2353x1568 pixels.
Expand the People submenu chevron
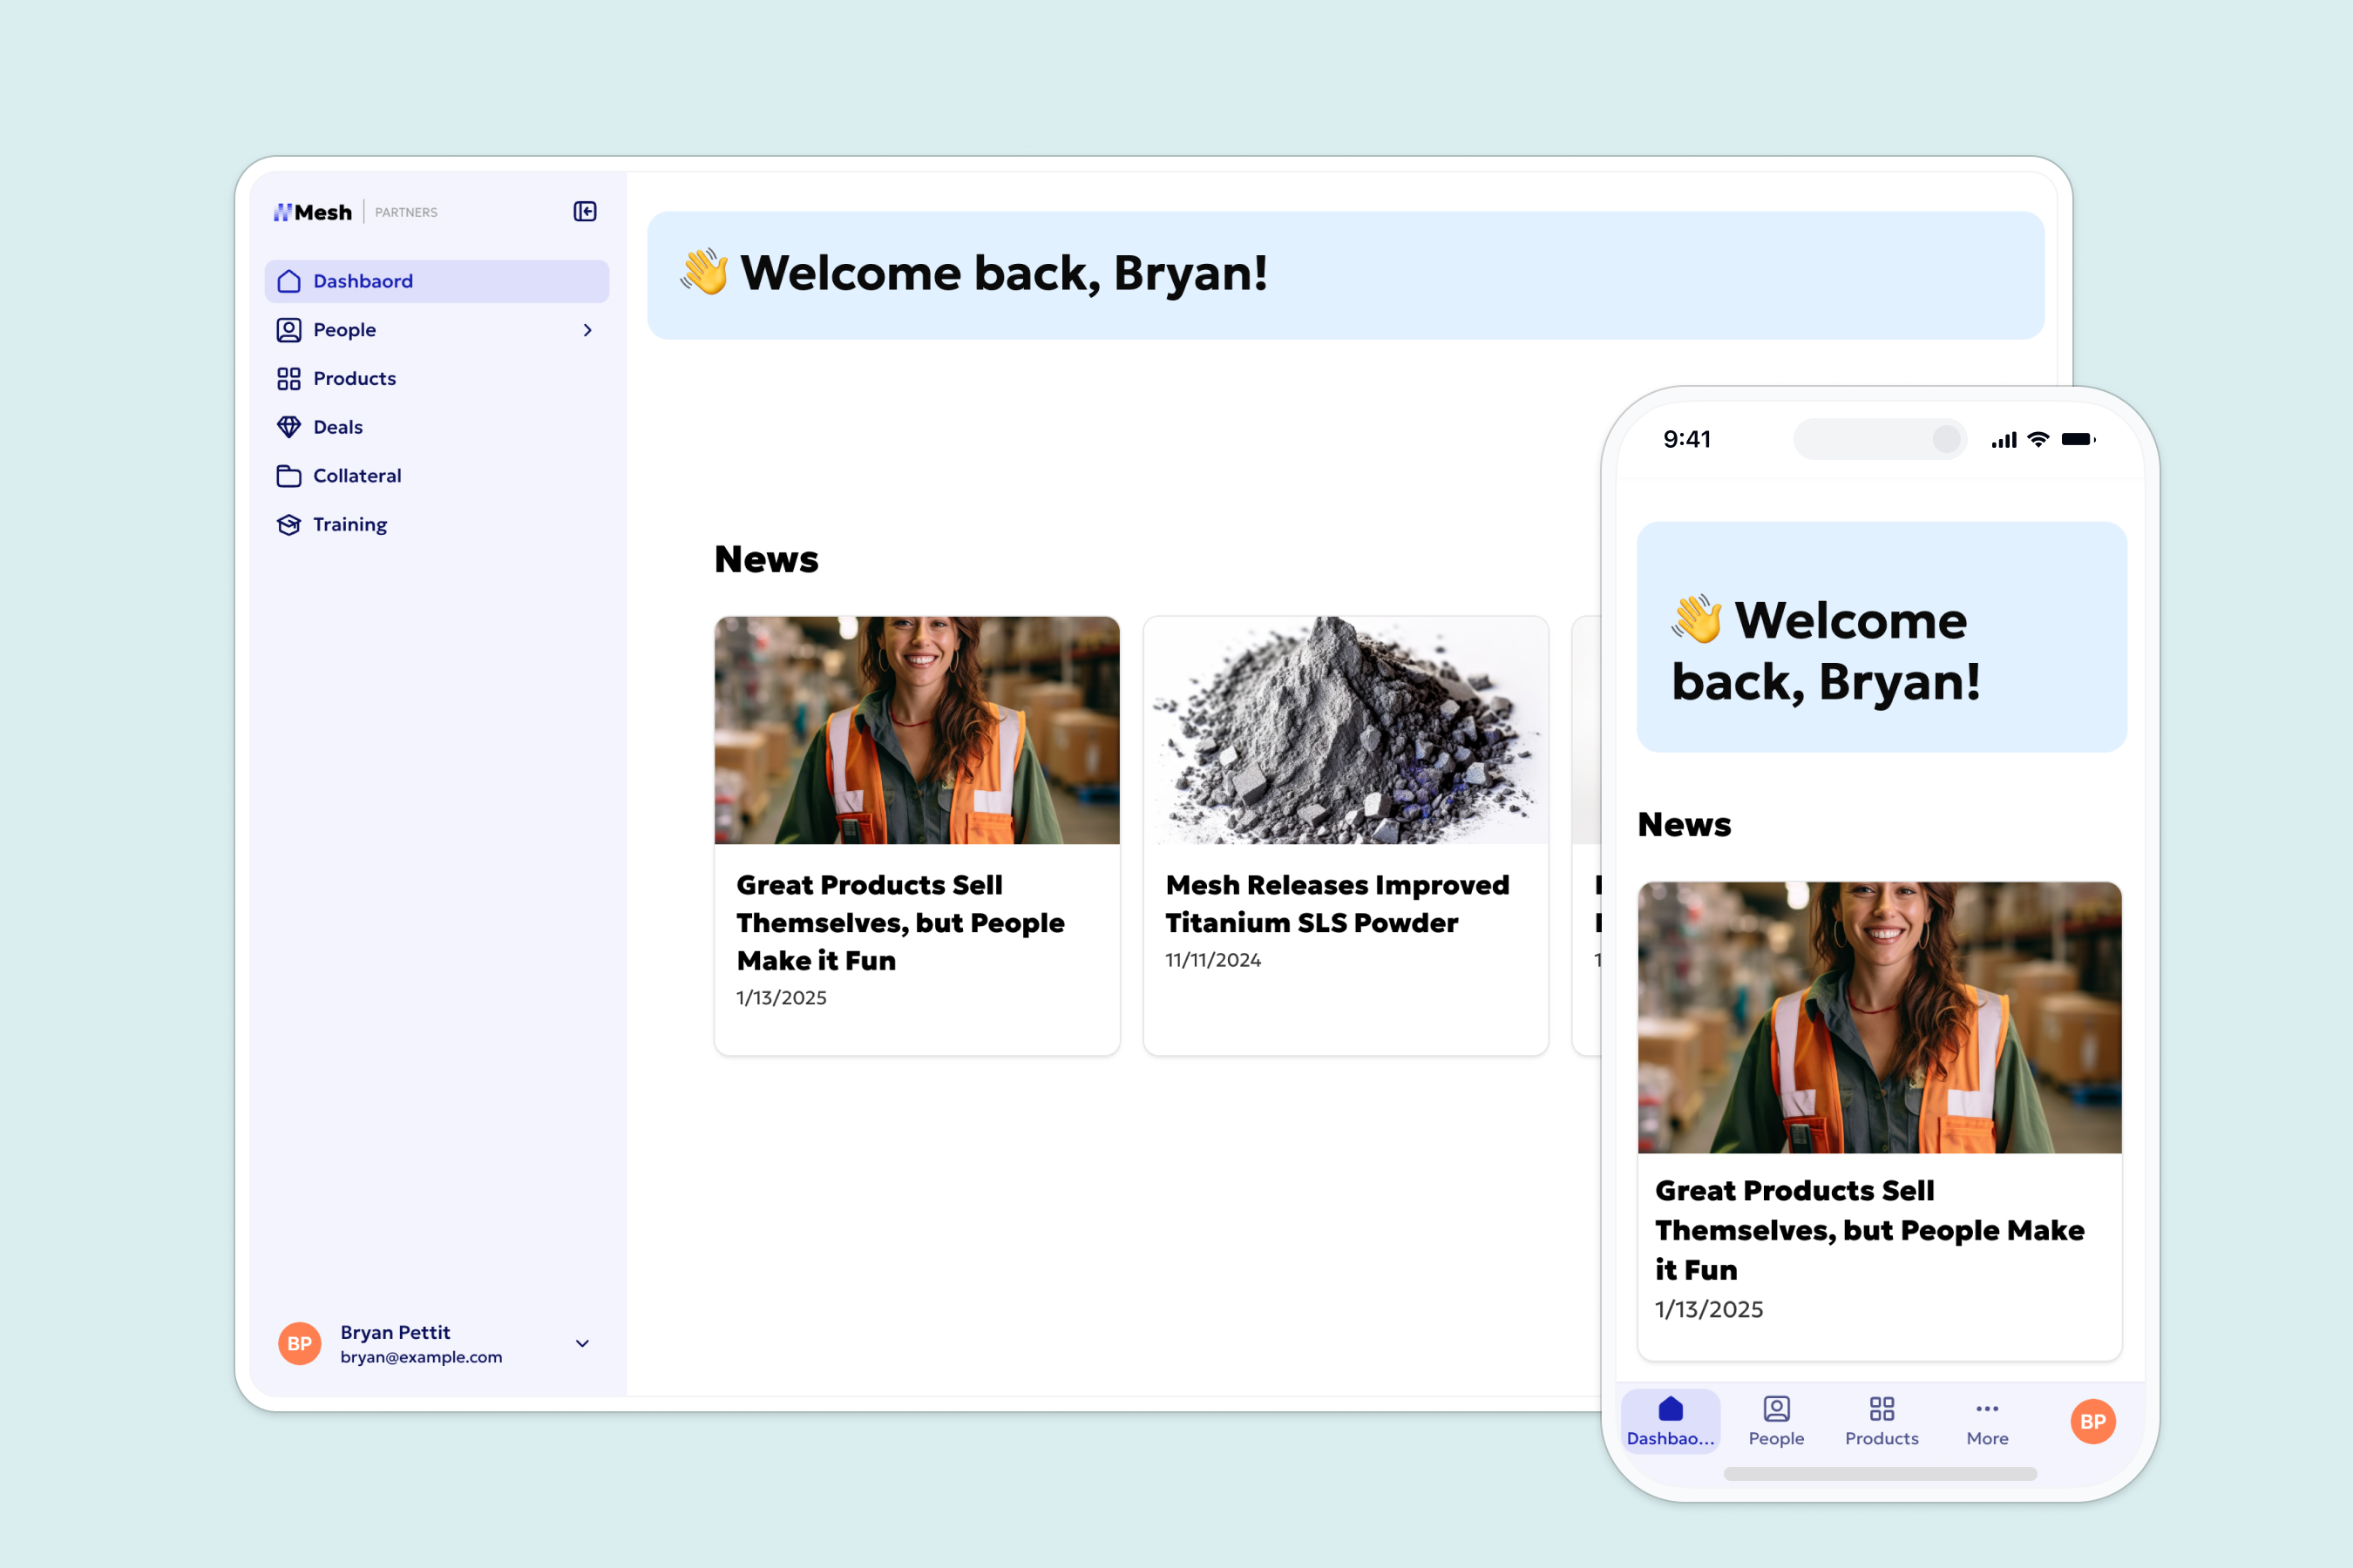pyautogui.click(x=587, y=330)
